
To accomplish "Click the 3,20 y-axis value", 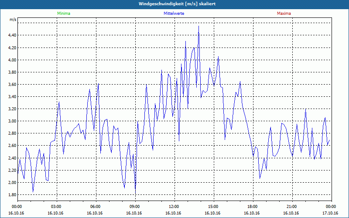I will tap(13, 109).
